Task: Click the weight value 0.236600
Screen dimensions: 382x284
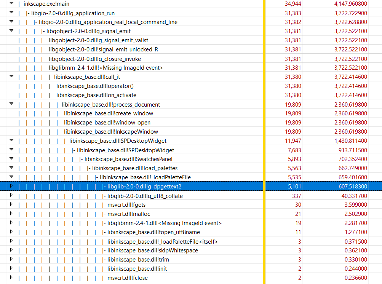Action: (x=356, y=278)
